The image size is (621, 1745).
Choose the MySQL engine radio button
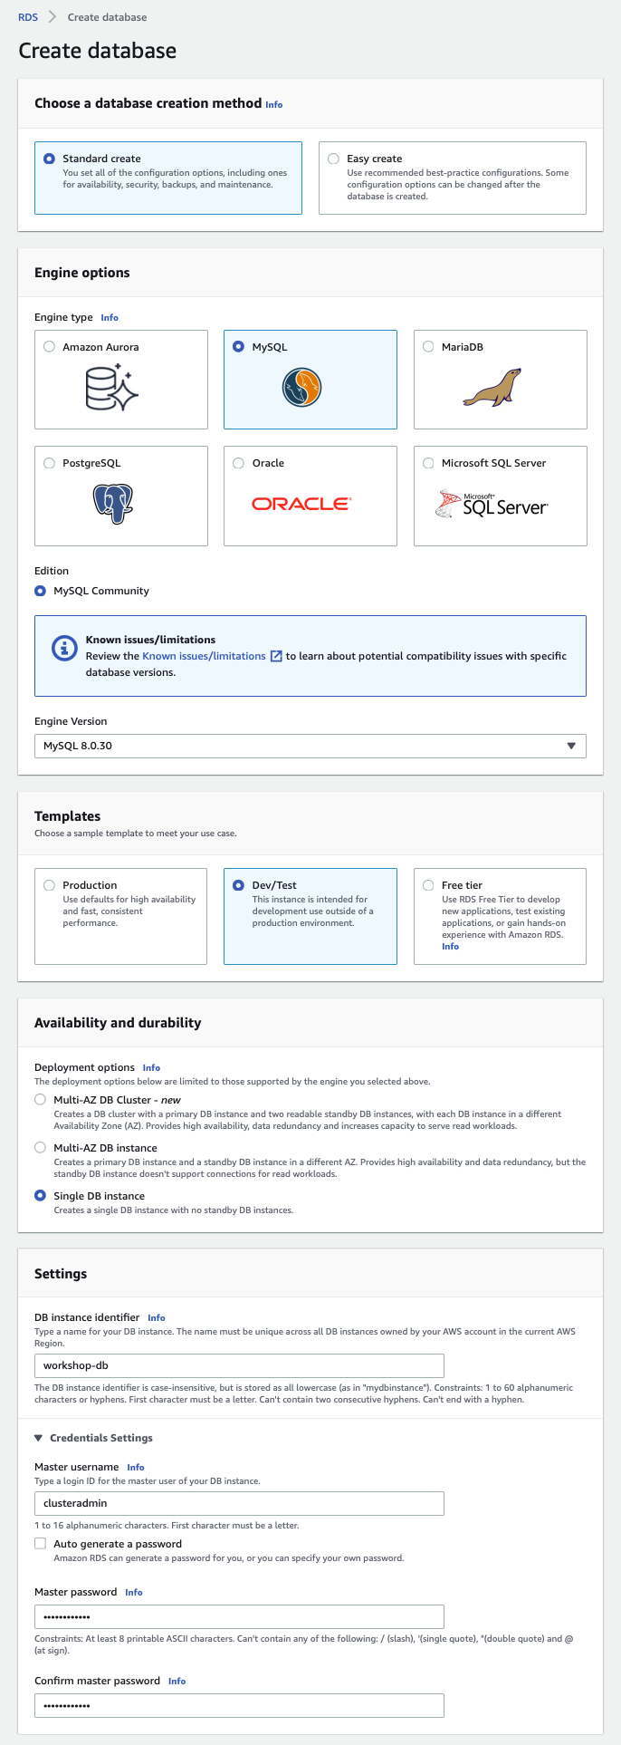pos(239,347)
